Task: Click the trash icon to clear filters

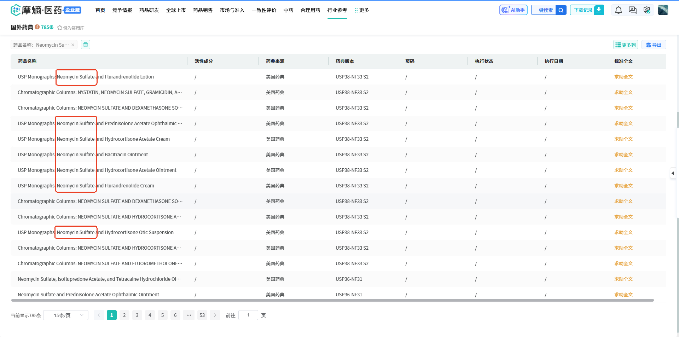Action: (x=86, y=45)
